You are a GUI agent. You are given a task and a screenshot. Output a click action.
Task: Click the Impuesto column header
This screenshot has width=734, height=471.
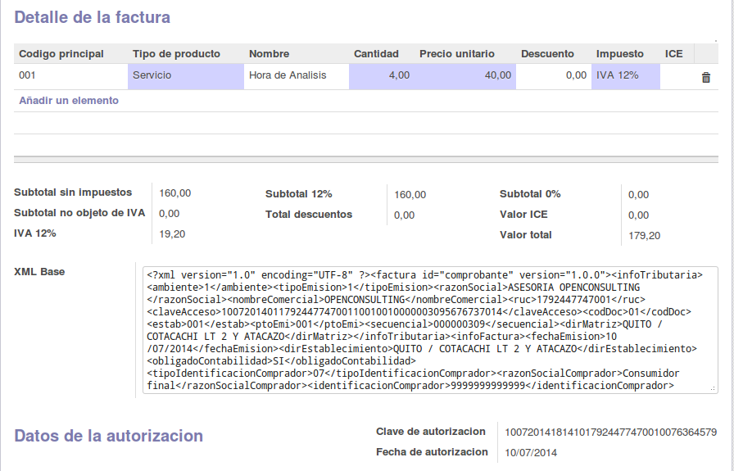(x=619, y=54)
